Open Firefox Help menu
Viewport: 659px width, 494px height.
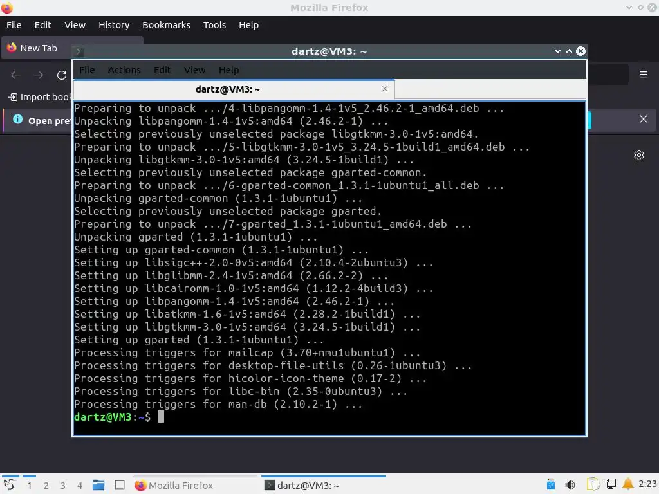(x=249, y=25)
